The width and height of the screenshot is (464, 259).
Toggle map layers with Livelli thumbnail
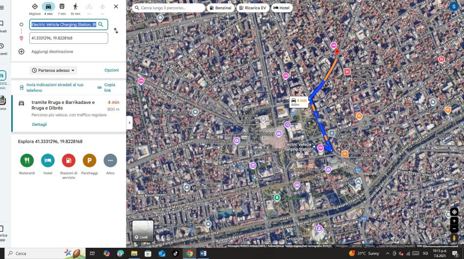point(143,231)
